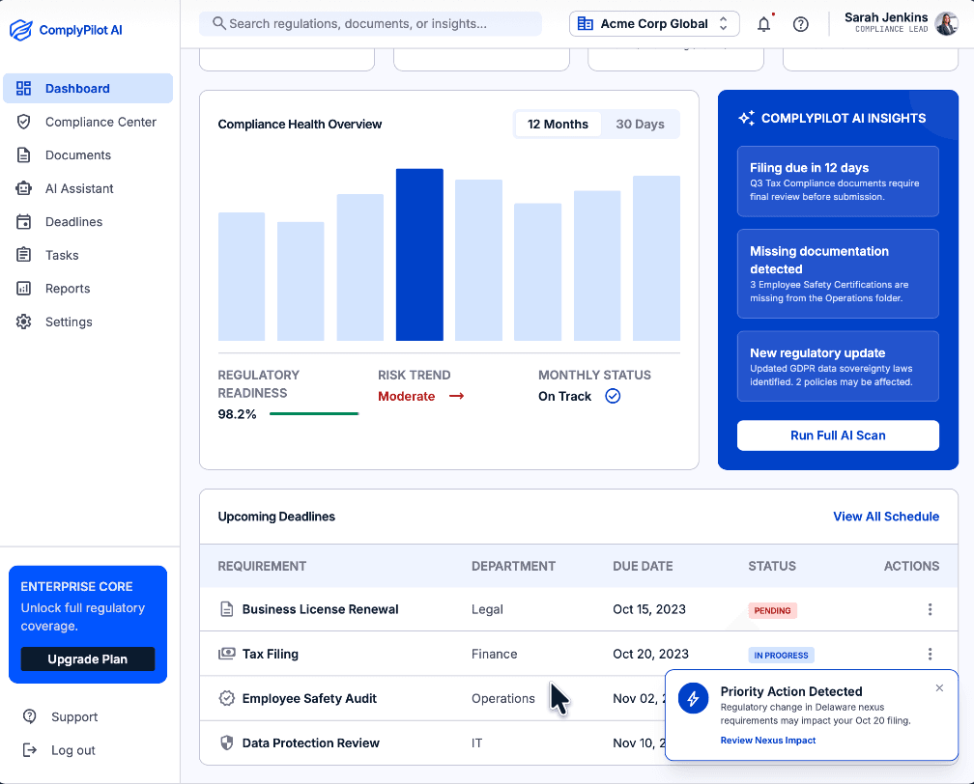The width and height of the screenshot is (974, 784).
Task: Click the Upgrade Plan button
Action: (x=88, y=659)
